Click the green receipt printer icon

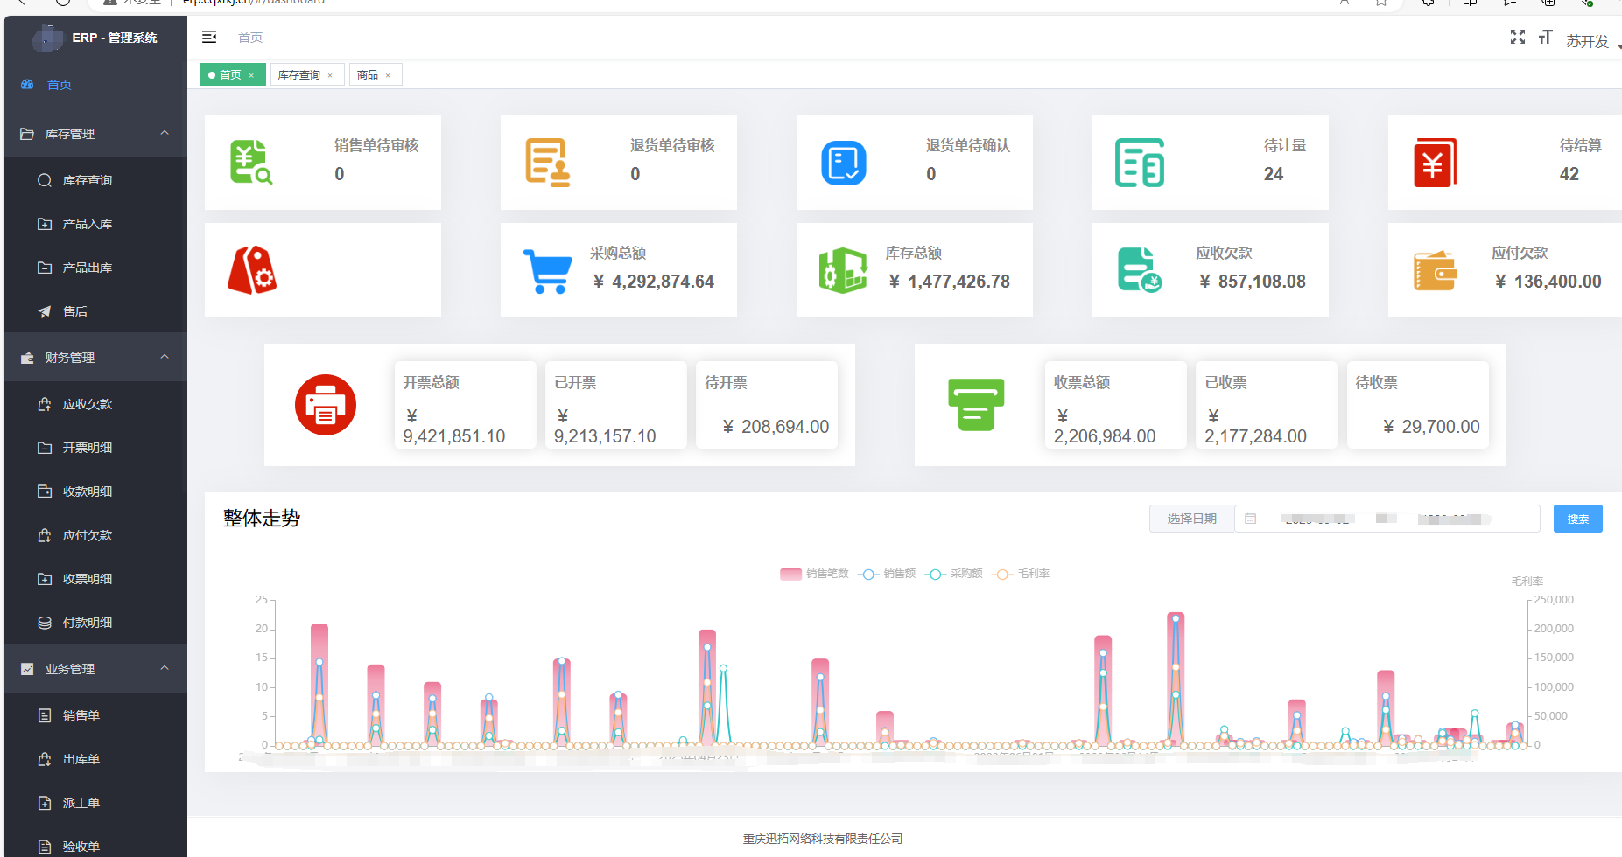click(x=976, y=405)
